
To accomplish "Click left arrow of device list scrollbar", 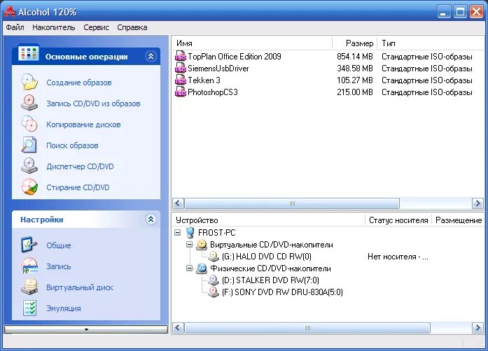I will tap(178, 328).
